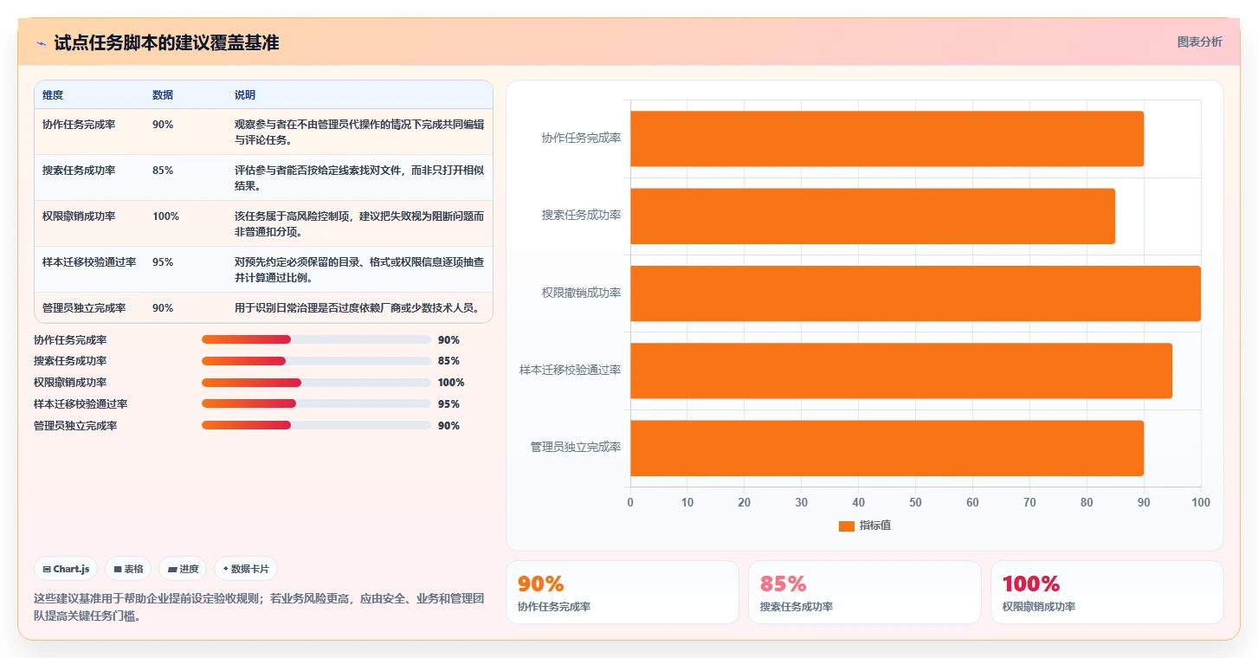Select the 表格 tag chip
The image size is (1258, 658).
(x=128, y=569)
